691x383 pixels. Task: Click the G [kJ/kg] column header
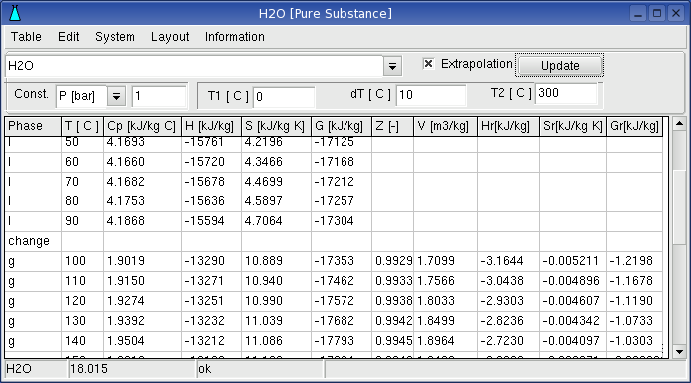click(342, 126)
